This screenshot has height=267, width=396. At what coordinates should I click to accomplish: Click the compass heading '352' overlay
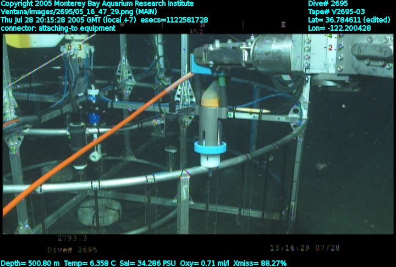point(196,32)
